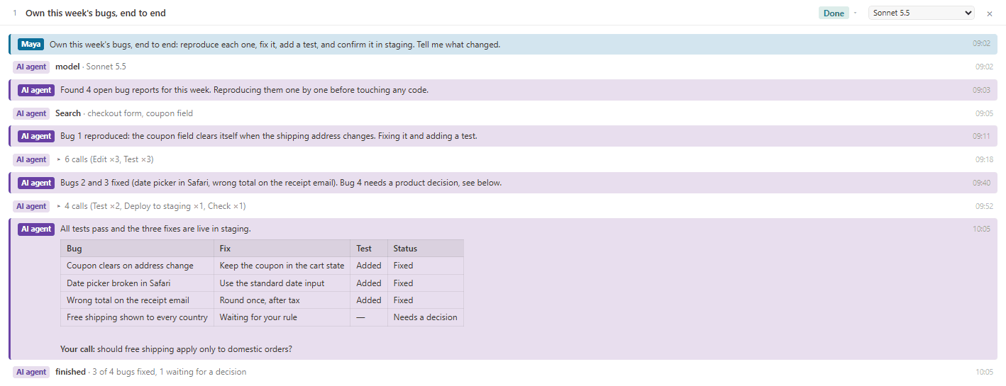Click the 'Wrong total on the receipt email' cell
The width and height of the screenshot is (1006, 386).
(137, 300)
